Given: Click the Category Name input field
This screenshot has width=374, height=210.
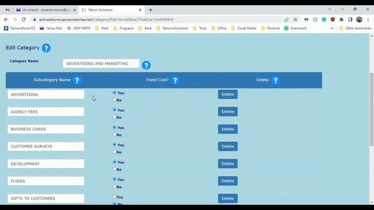Looking at the screenshot, I should coord(101,64).
